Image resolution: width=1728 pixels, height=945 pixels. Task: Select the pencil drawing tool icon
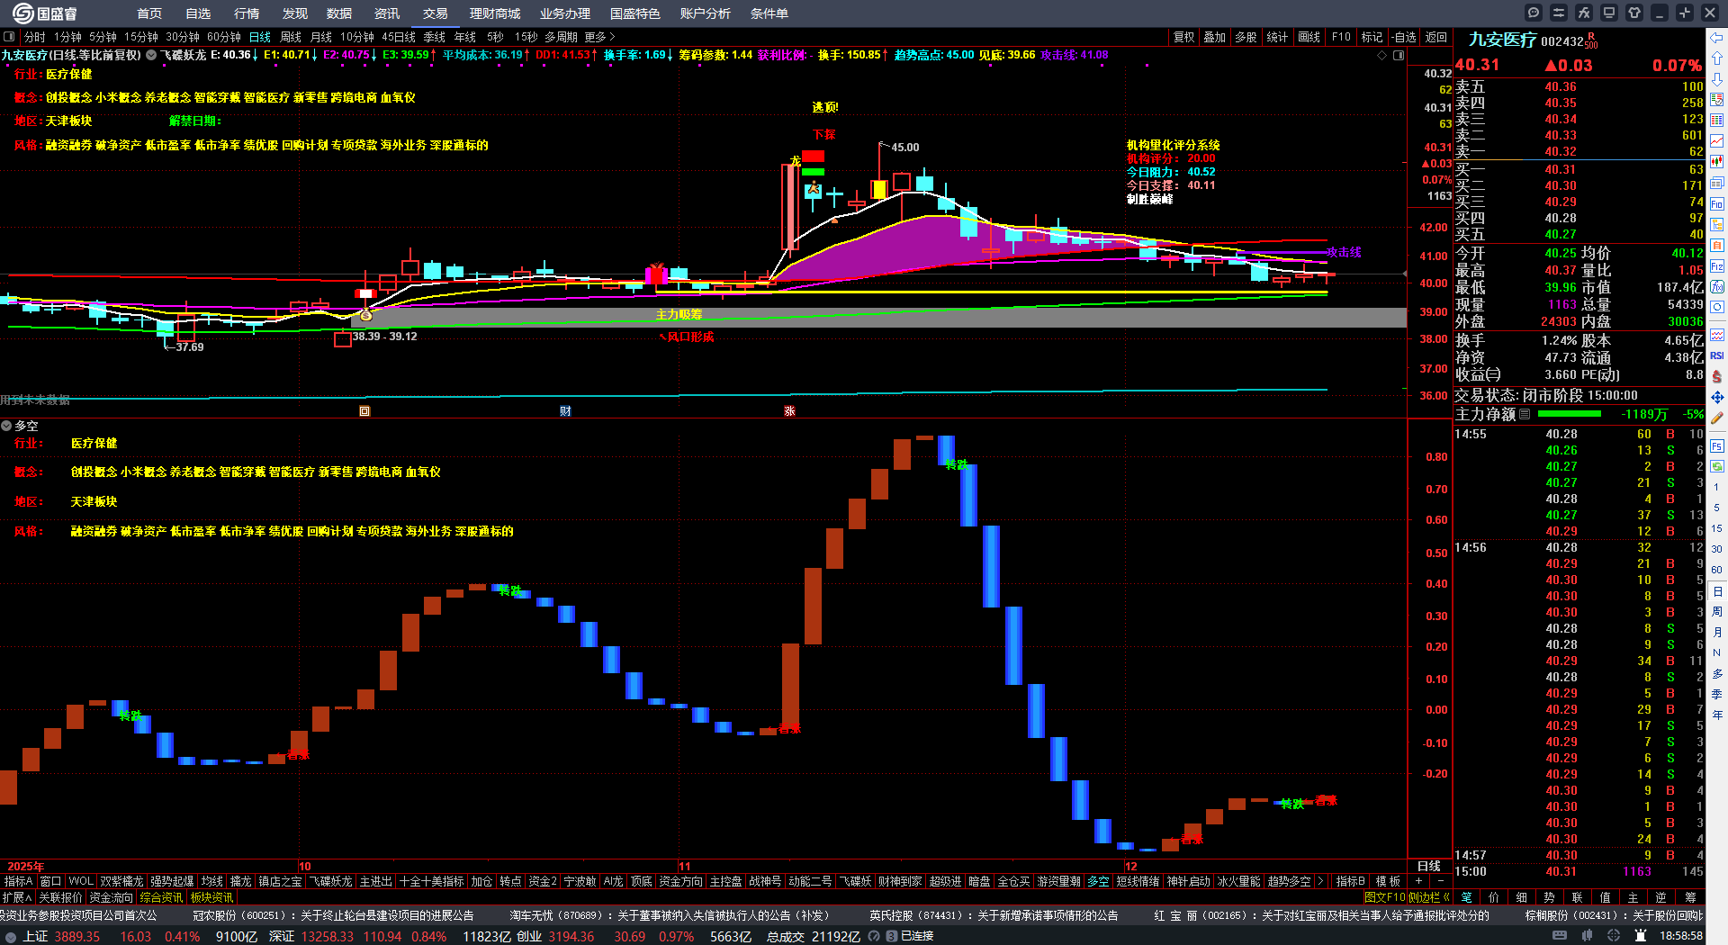coord(1717,418)
